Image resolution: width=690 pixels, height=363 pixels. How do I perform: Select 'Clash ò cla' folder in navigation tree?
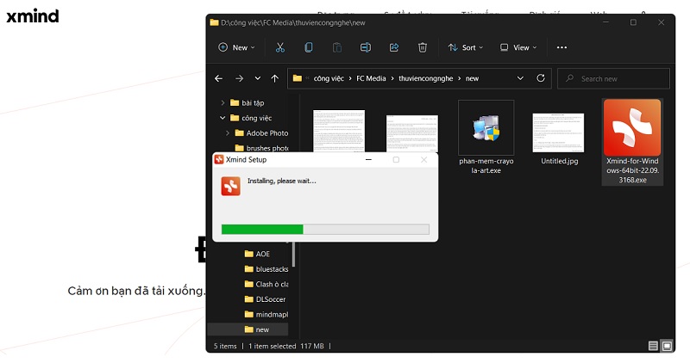pyautogui.click(x=267, y=284)
